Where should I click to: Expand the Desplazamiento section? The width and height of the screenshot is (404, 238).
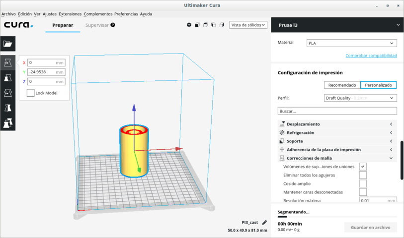(x=337, y=124)
